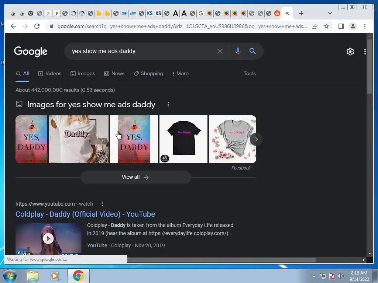Image resolution: width=378 pixels, height=283 pixels.
Task: Open a new browser tab
Action: pyautogui.click(x=301, y=13)
